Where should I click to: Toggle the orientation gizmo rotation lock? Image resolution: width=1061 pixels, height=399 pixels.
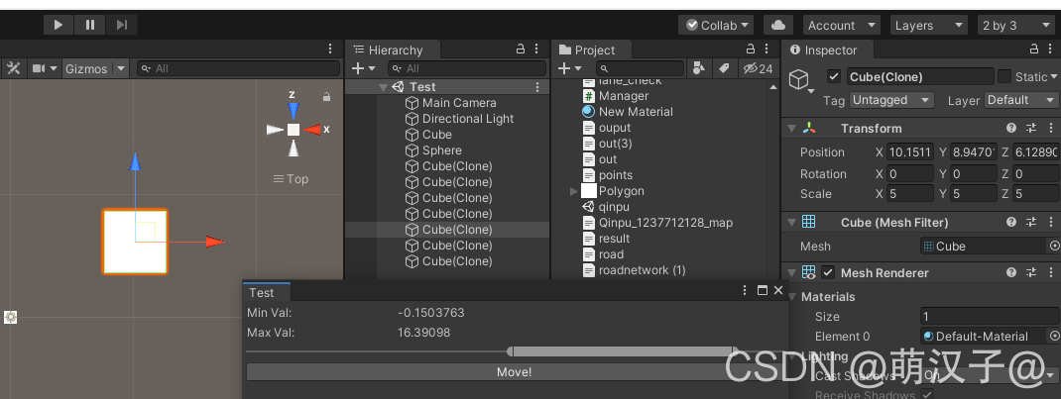327,97
